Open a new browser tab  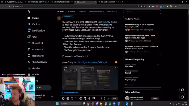(x=122, y=2)
